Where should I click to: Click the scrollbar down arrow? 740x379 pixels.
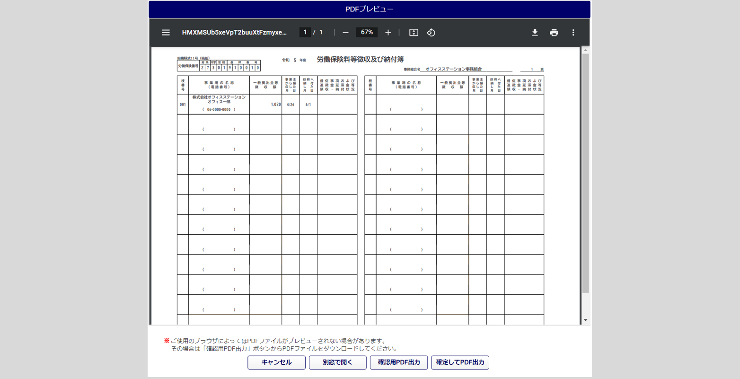pos(585,320)
